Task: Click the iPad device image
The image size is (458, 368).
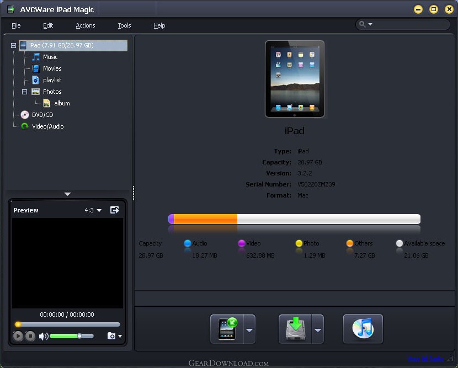Action: (295, 79)
